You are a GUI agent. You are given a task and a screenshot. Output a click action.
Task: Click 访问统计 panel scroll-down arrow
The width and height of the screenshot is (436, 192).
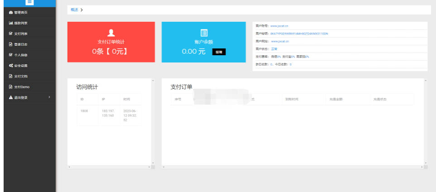pyautogui.click(x=153, y=163)
